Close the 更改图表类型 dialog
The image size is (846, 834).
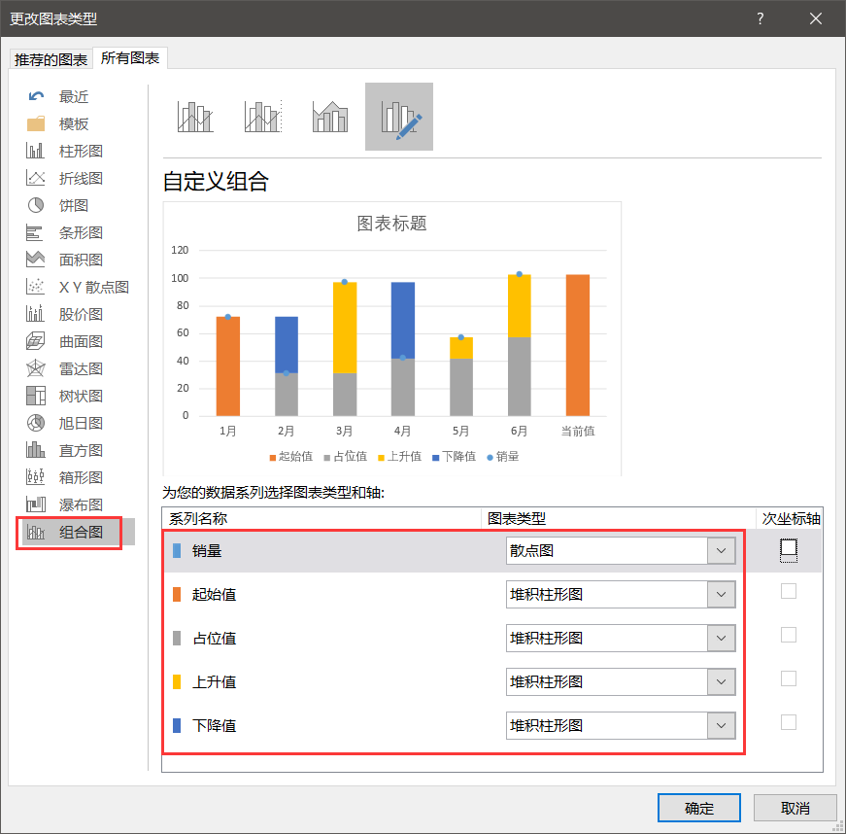pos(816,18)
